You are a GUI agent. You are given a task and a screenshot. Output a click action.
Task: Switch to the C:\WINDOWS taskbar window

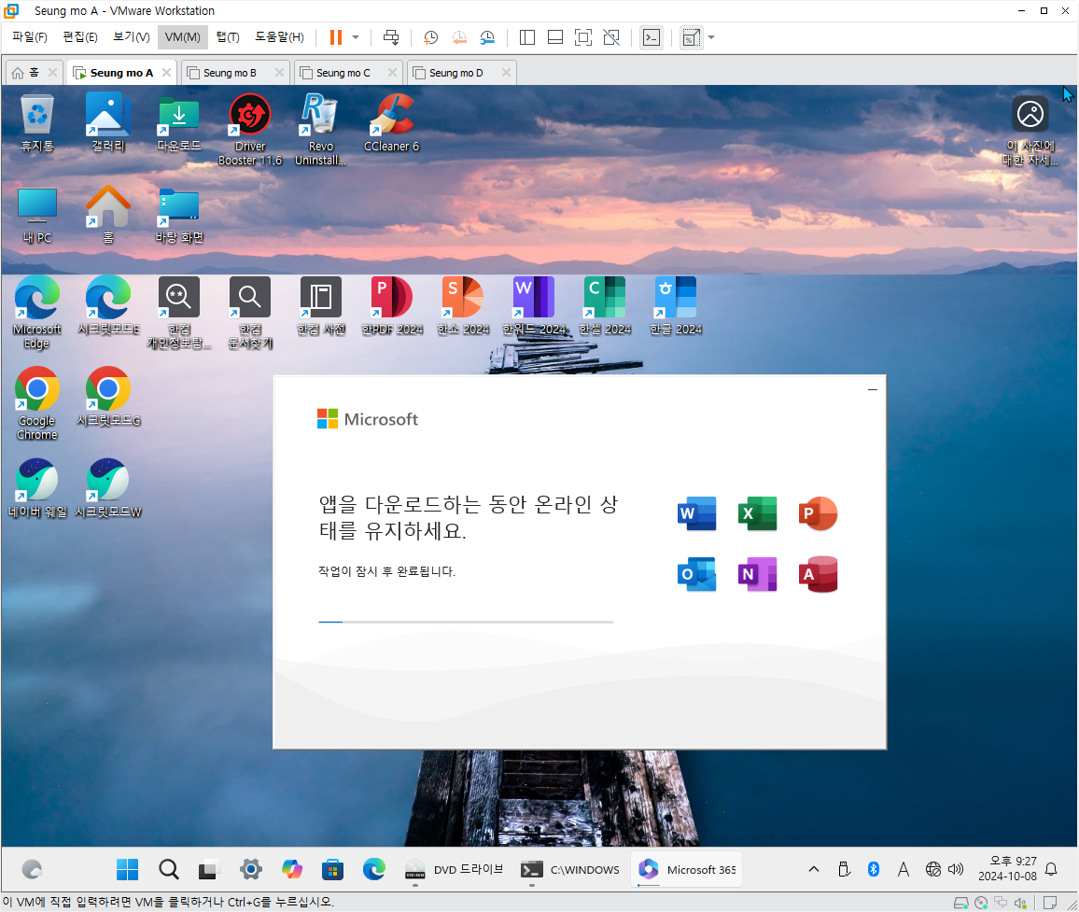570,869
